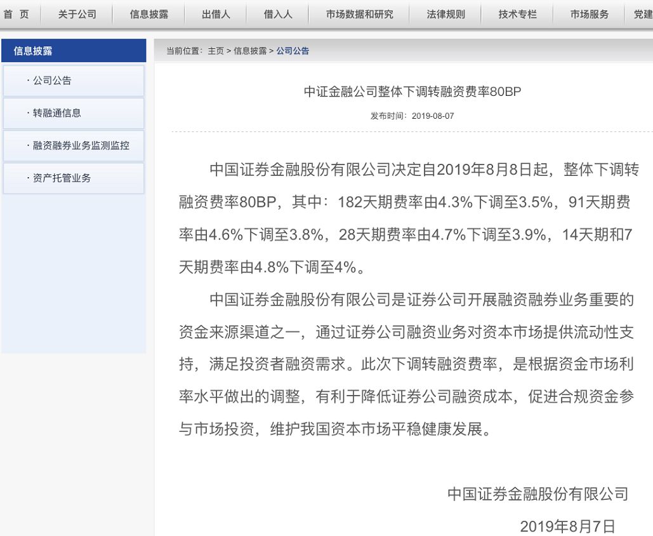Viewport: 653px width, 536px height.
Task: Open the partially visible 党建 menu item
Action: coord(643,15)
